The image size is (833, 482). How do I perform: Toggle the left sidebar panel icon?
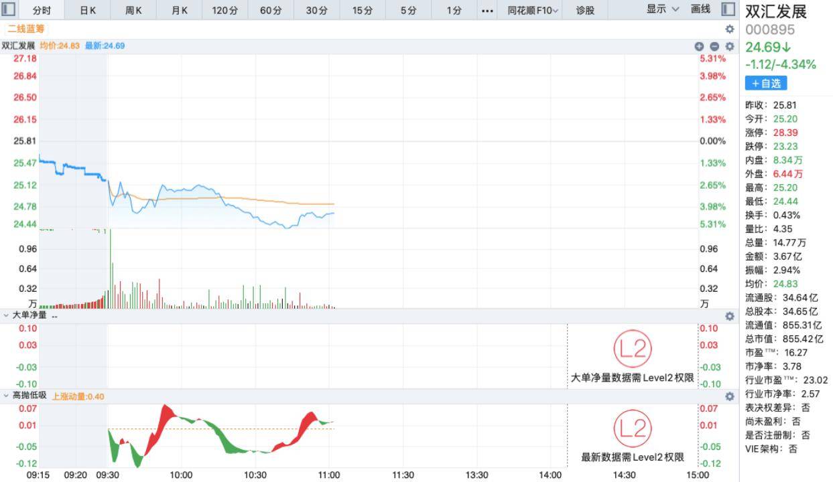9,9
